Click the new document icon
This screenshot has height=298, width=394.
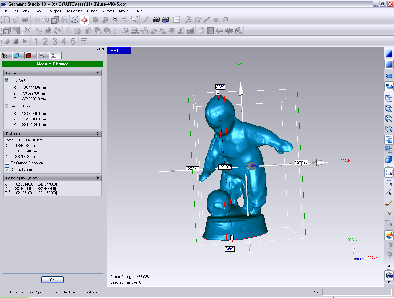pyautogui.click(x=7, y=20)
